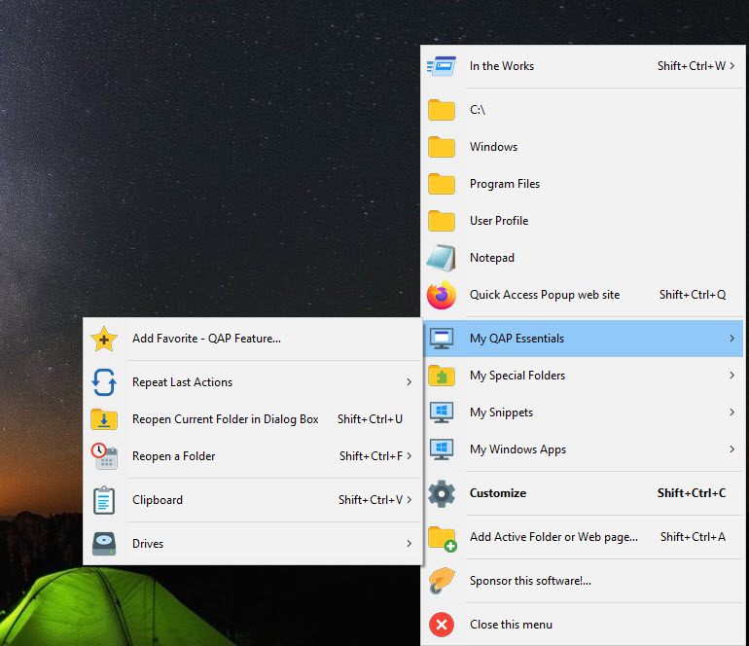Select My QAP Essentials menu entry

pos(584,339)
